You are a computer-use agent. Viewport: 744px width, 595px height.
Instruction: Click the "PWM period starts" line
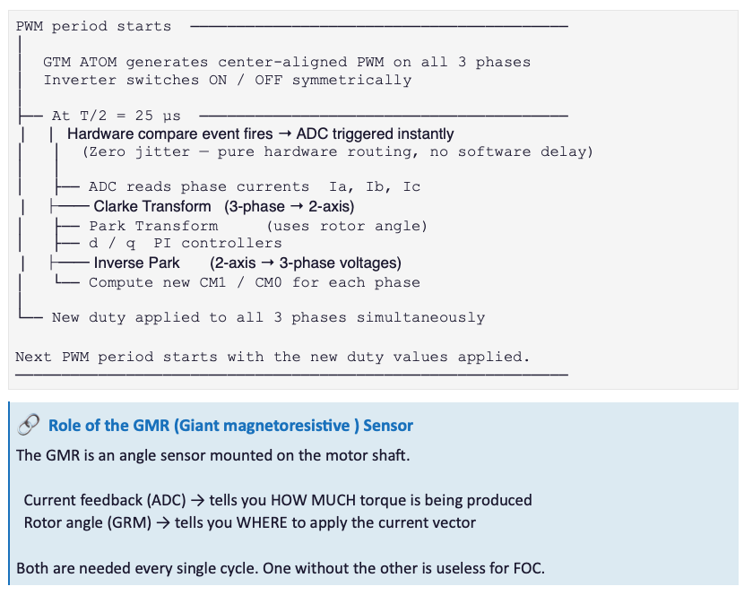point(93,26)
